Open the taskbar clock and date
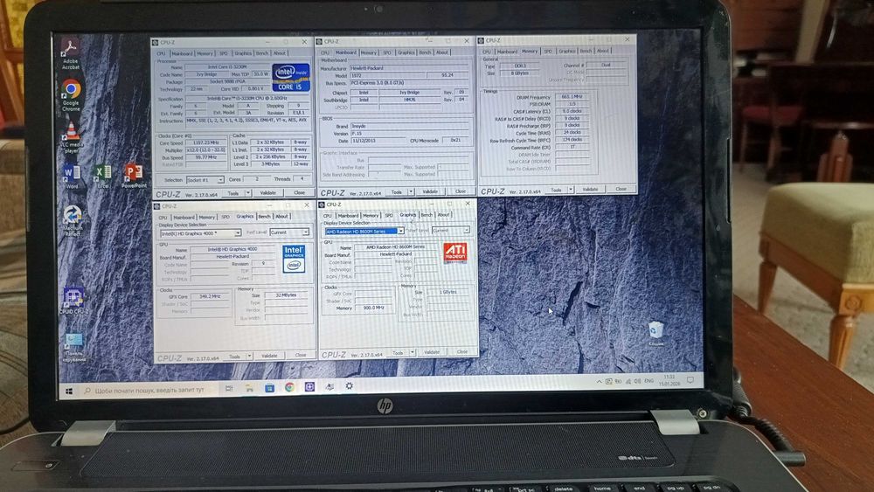 pos(668,380)
